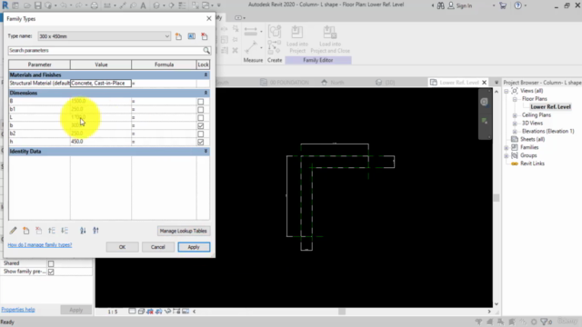Click the 1 : 5 view scale control
The height and width of the screenshot is (327, 582).
click(113, 312)
